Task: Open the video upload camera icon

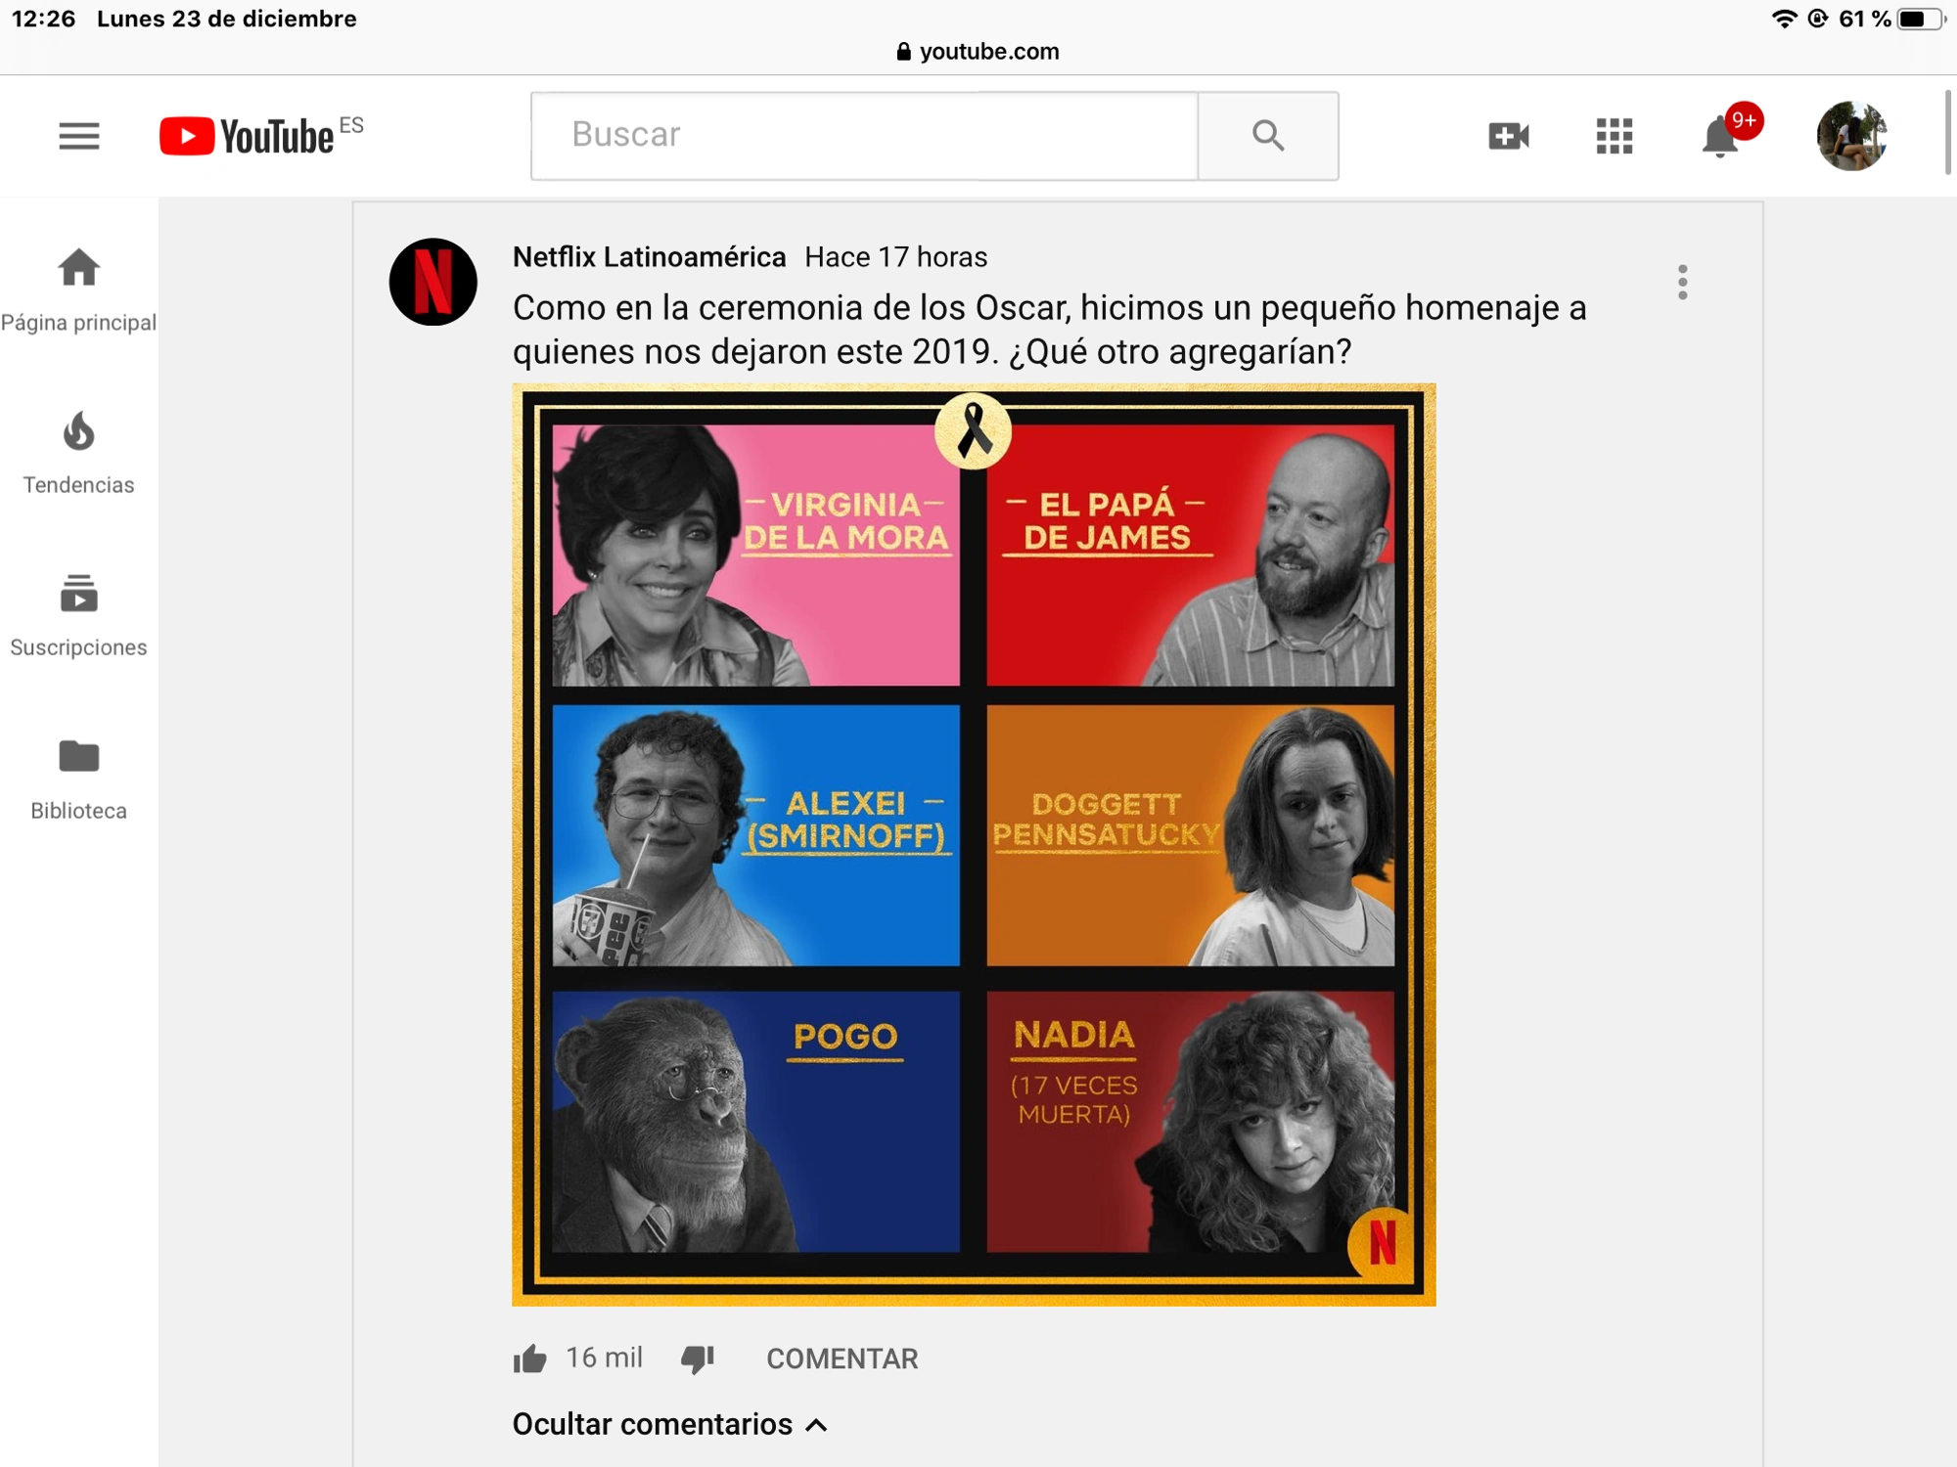Action: pyautogui.click(x=1507, y=136)
